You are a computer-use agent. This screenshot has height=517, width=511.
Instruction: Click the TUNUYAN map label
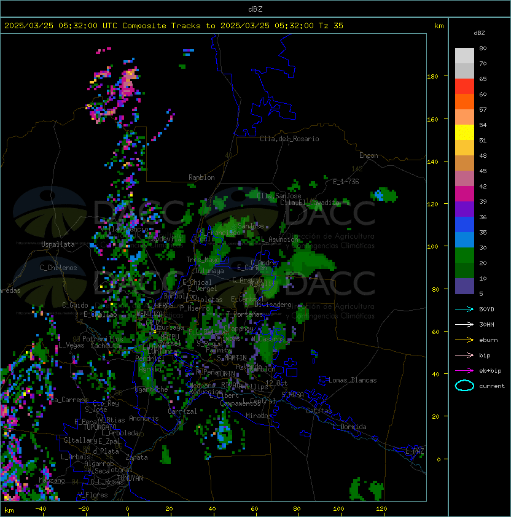click(130, 478)
